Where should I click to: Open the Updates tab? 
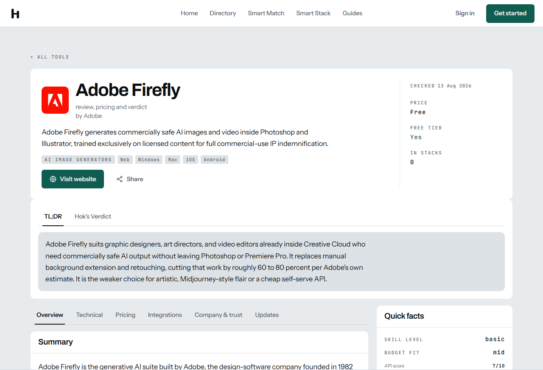pyautogui.click(x=267, y=315)
